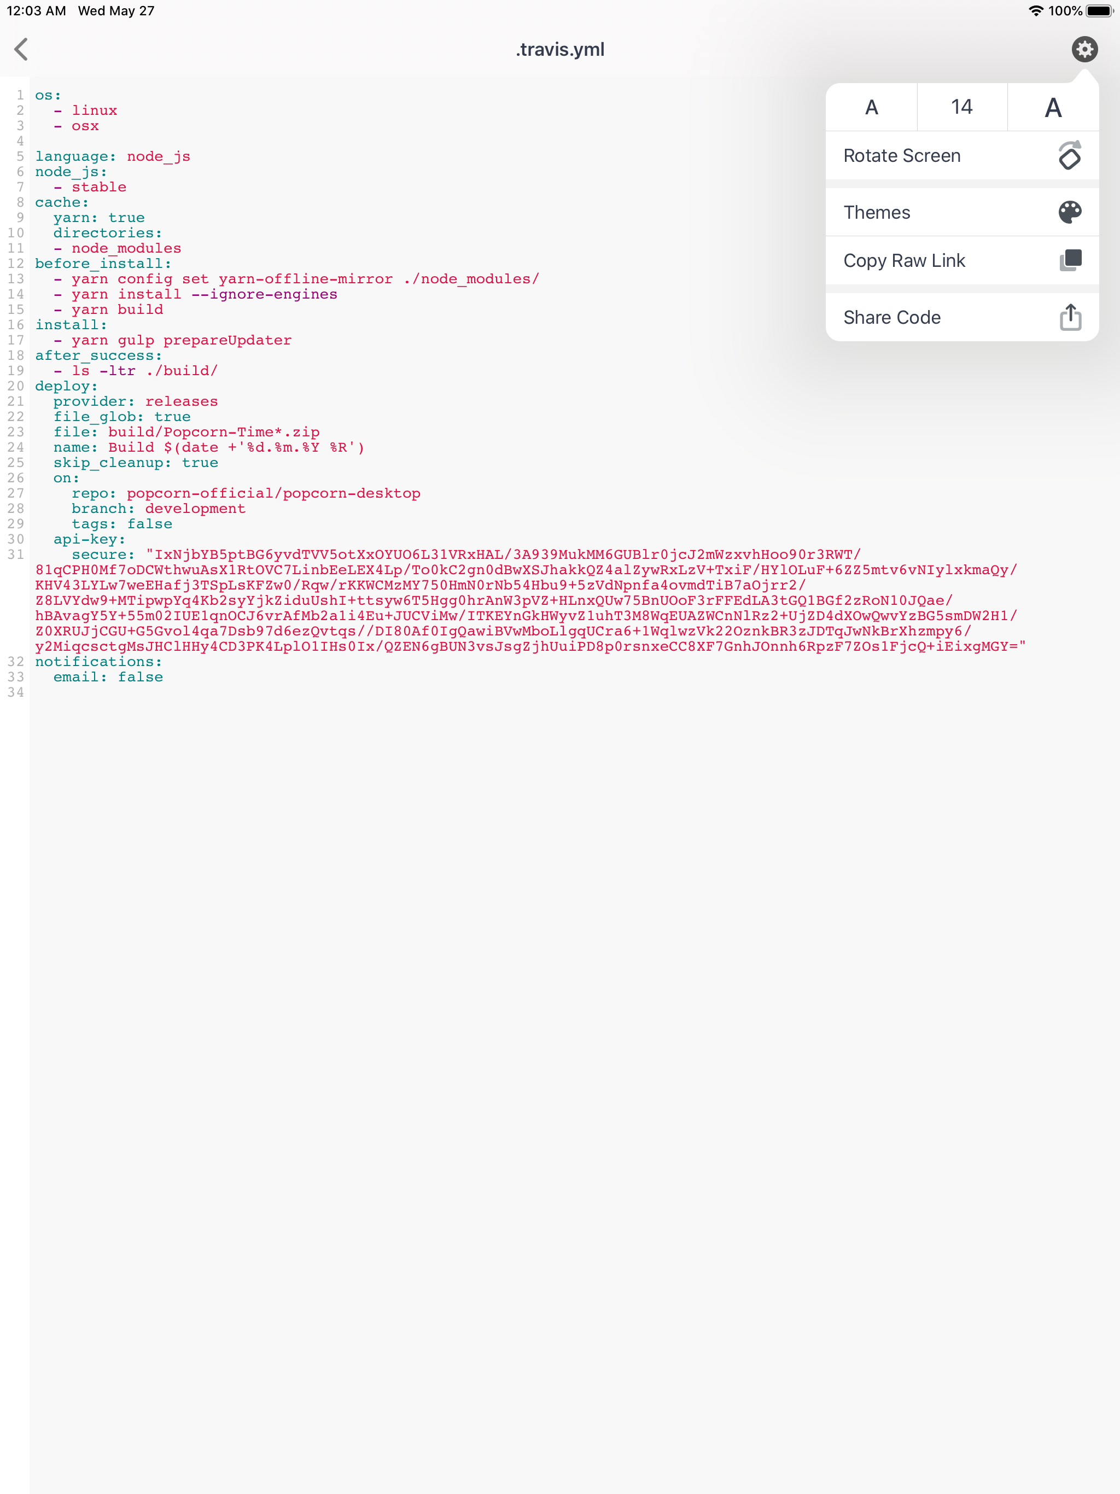Click the .travis.yml title text
The image size is (1120, 1494).
(559, 49)
